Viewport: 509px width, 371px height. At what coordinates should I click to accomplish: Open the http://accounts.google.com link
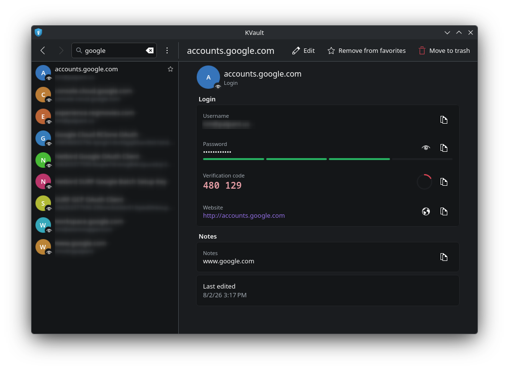click(x=244, y=215)
